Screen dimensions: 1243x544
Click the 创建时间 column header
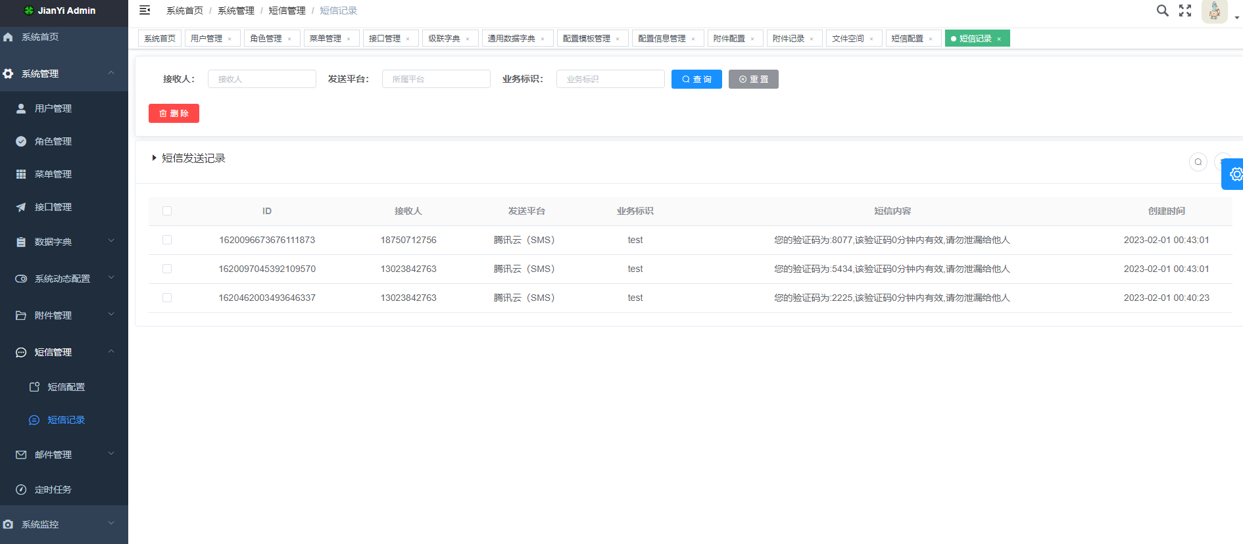coord(1166,211)
